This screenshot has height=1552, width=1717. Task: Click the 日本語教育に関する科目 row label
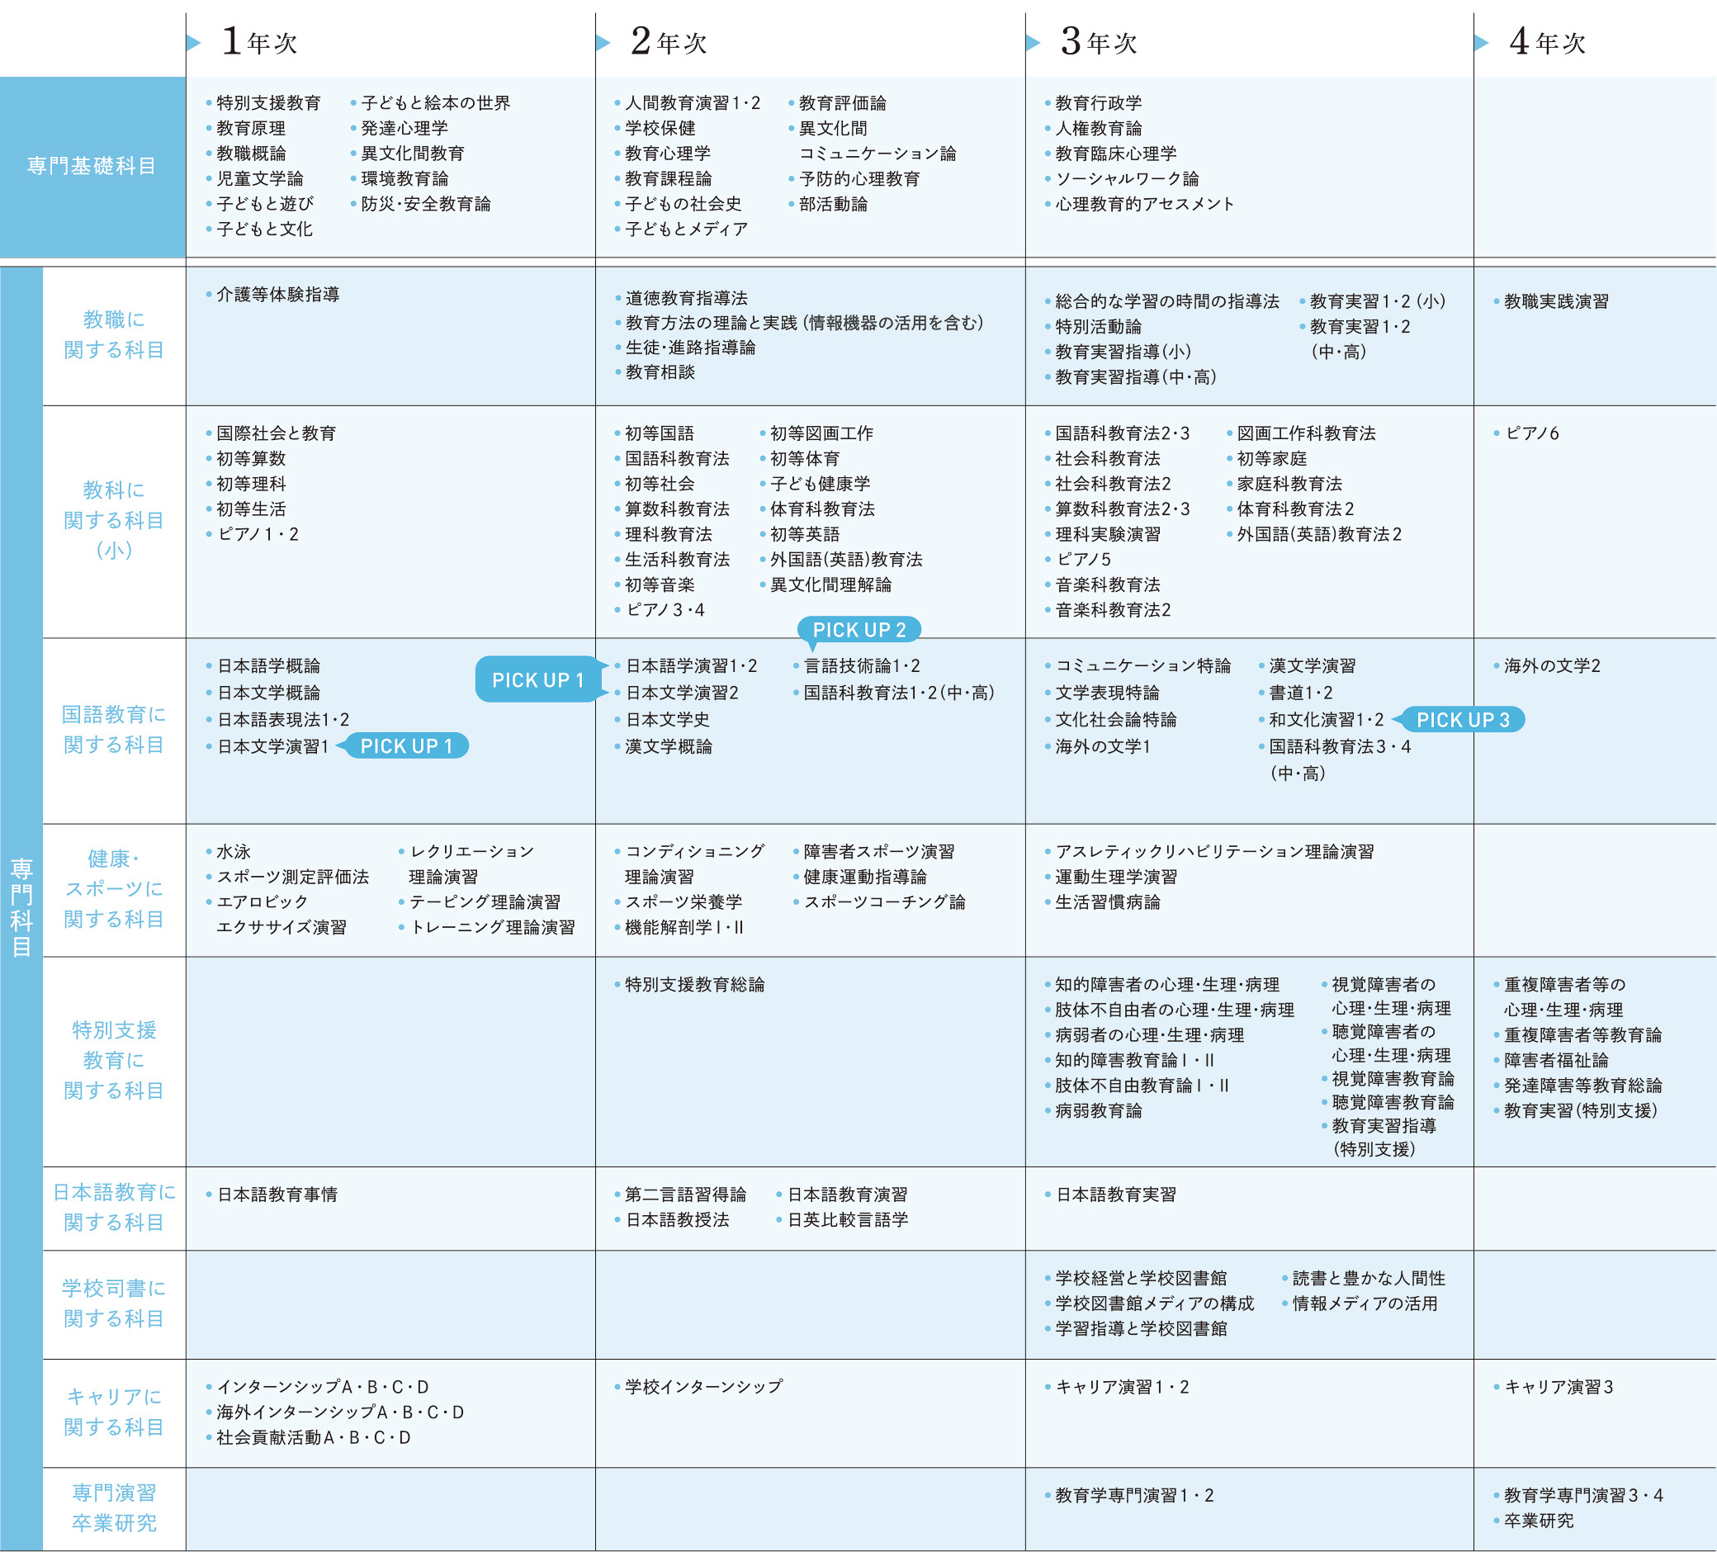point(114,1207)
